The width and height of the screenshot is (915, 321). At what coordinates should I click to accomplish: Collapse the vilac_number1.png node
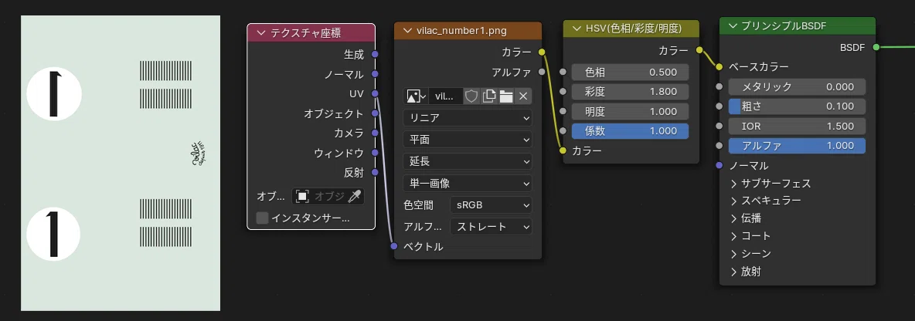[407, 31]
